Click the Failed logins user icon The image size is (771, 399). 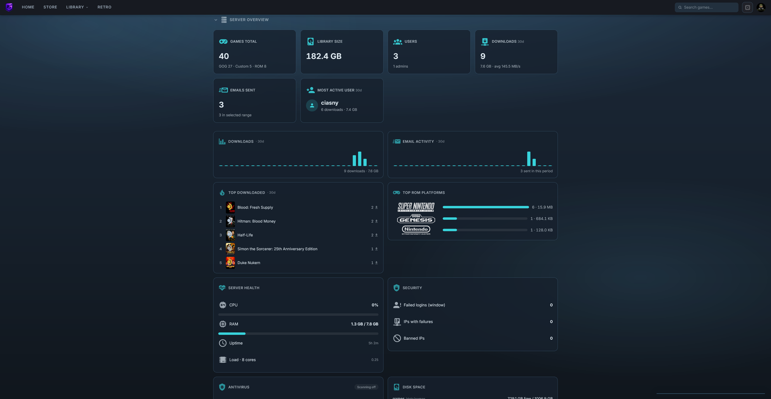pos(397,305)
